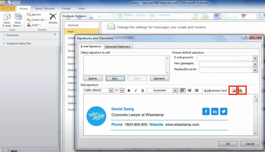Image resolution: width=265 pixels, height=152 pixels.
Task: Click the New E-mail ribbon icon
Action: tap(7, 20)
